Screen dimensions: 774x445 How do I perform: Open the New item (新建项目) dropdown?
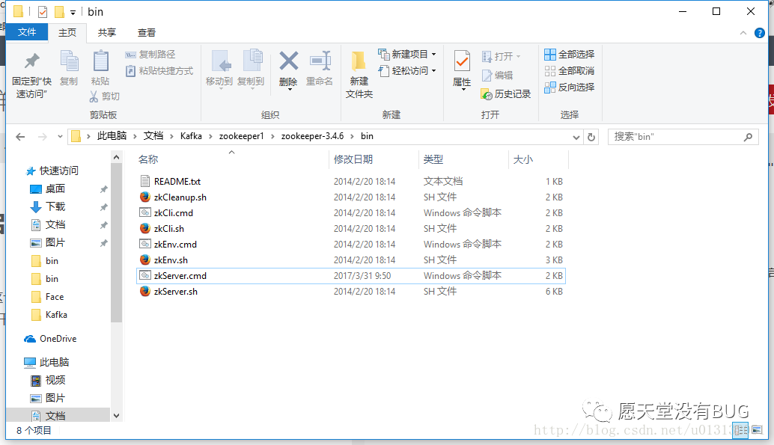406,55
